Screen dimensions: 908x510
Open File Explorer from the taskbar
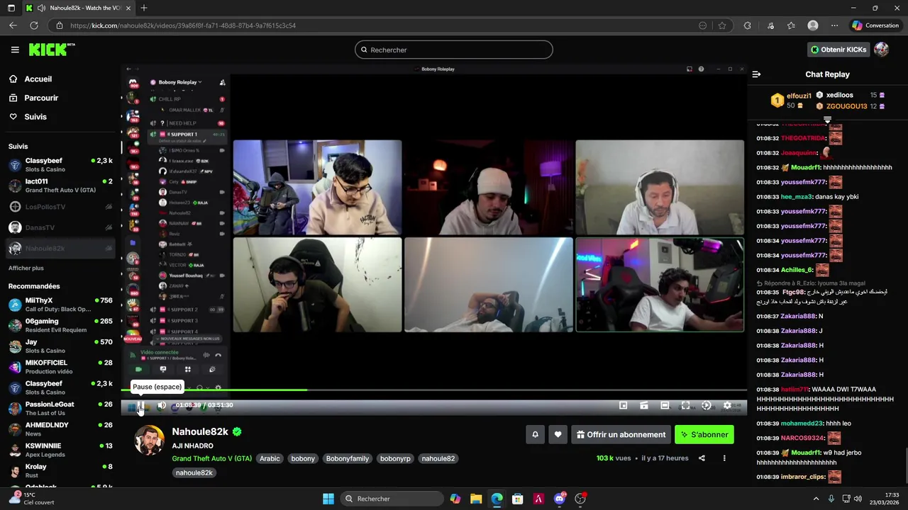(x=476, y=499)
